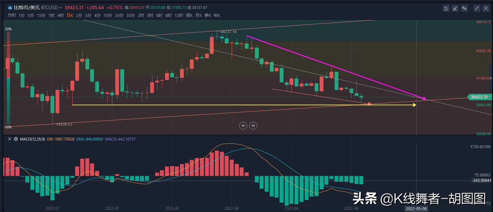Enable the 周K weekly view

[189, 15]
